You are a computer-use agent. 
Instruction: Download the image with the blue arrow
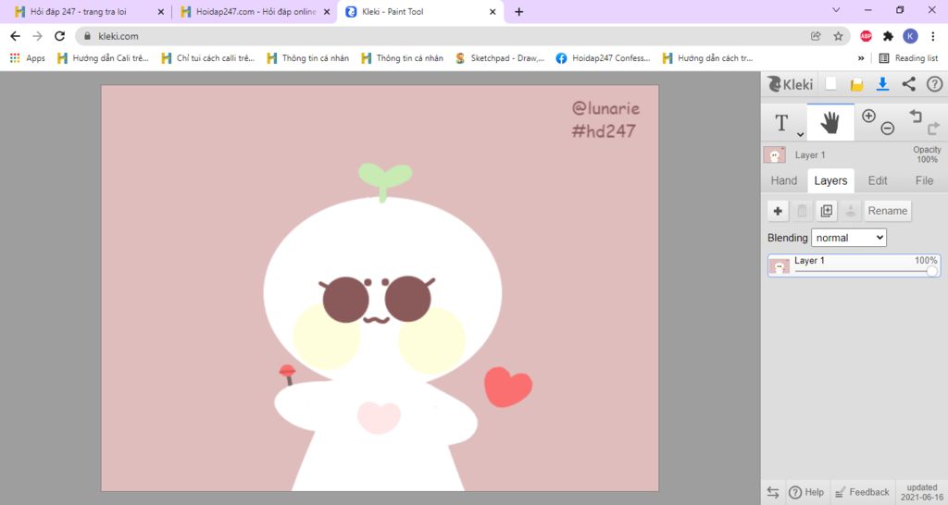click(882, 84)
